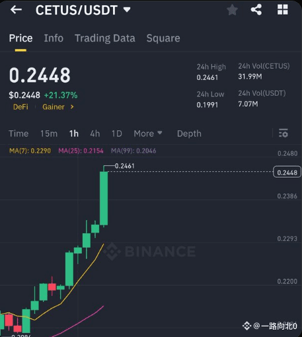Select the 1D chart interval
The width and height of the screenshot is (302, 337).
point(117,133)
